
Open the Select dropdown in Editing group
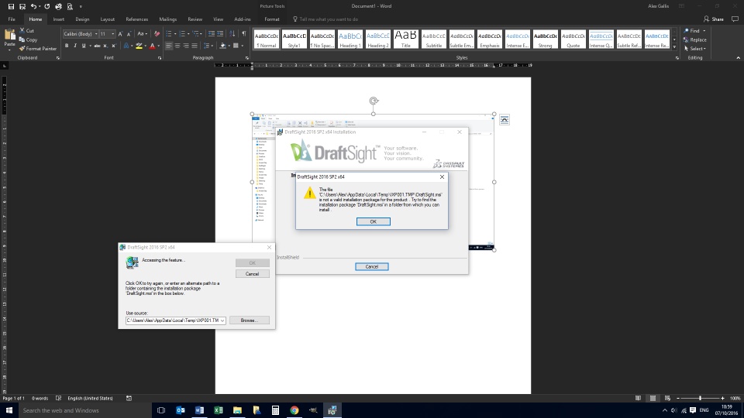(694, 48)
